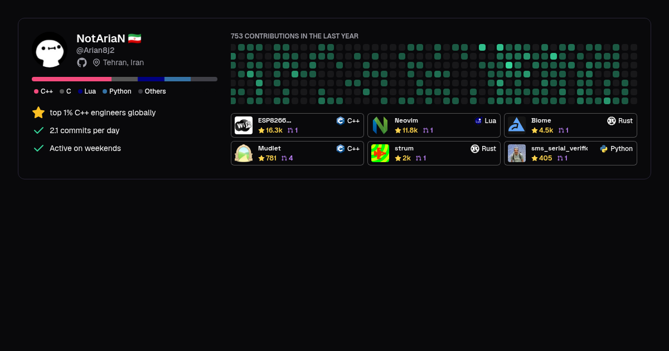Click the star icon next to 16.3k
Image resolution: width=669 pixels, height=351 pixels.
pos(261,130)
